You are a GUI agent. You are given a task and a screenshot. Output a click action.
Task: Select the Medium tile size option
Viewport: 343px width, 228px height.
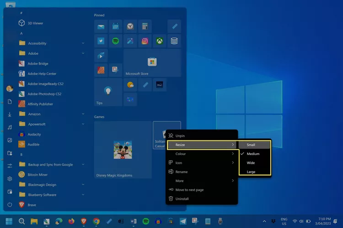click(x=255, y=154)
